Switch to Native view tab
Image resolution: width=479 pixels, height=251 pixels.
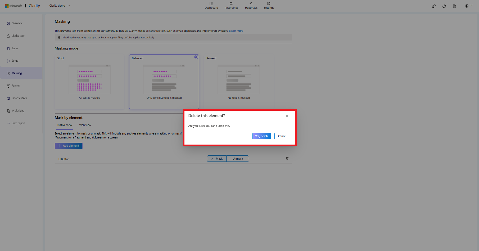[65, 125]
